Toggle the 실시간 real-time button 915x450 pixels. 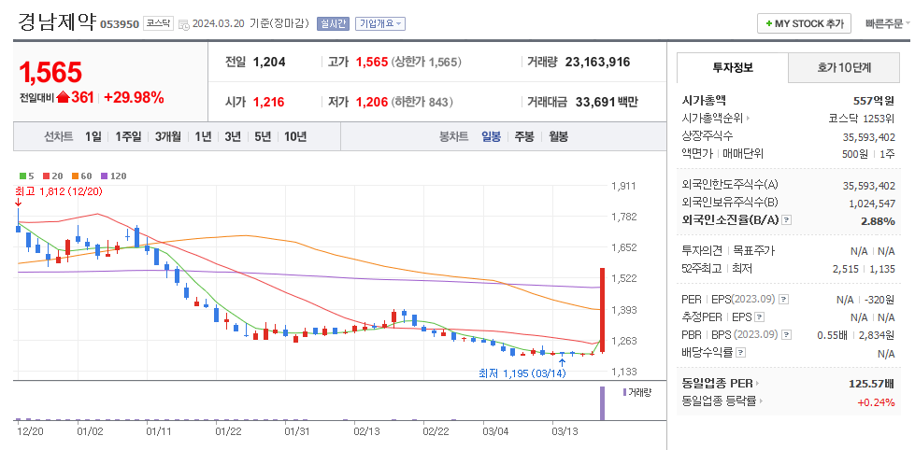point(334,24)
